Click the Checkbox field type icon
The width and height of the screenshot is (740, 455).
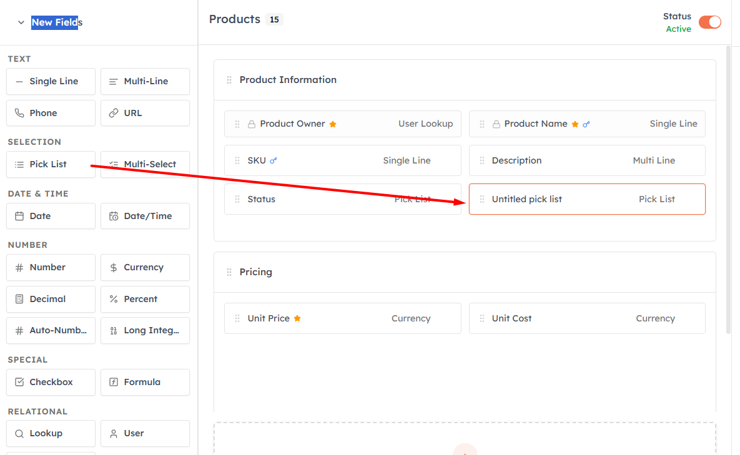(19, 382)
